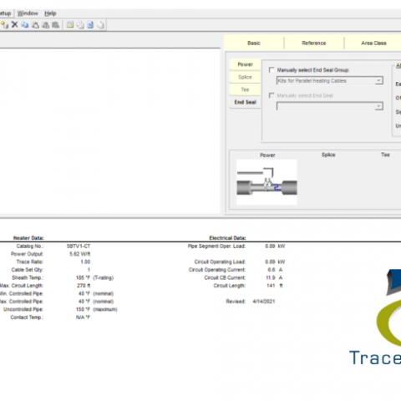Image resolution: width=401 pixels, height=401 pixels.
Task: Click the Max. Circuit Length value 270 ft
Action: 84,286
